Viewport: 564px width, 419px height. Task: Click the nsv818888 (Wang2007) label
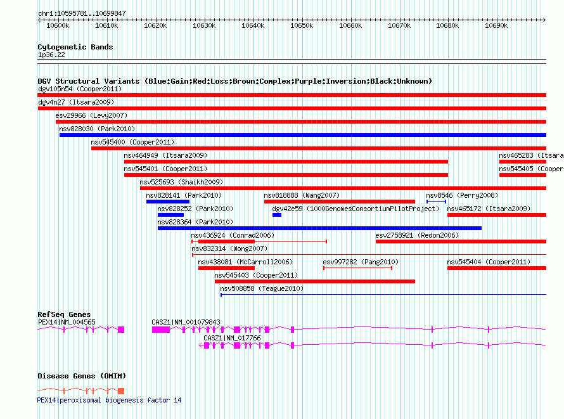302,195
